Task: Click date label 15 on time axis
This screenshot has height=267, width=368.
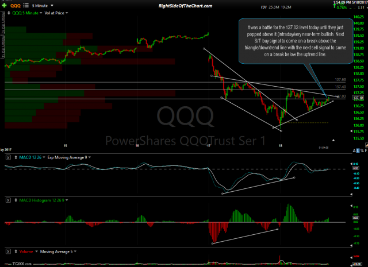Action: 65,146
